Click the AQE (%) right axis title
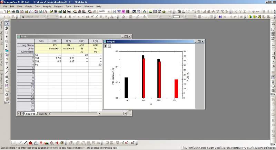The height and width of the screenshot is (150, 276). [188, 76]
